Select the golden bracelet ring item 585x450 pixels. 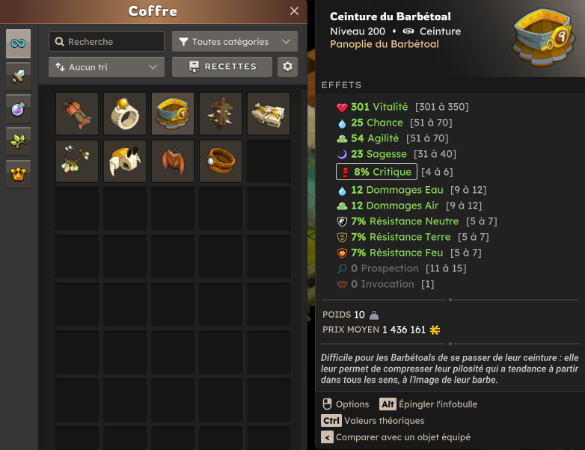(x=221, y=161)
